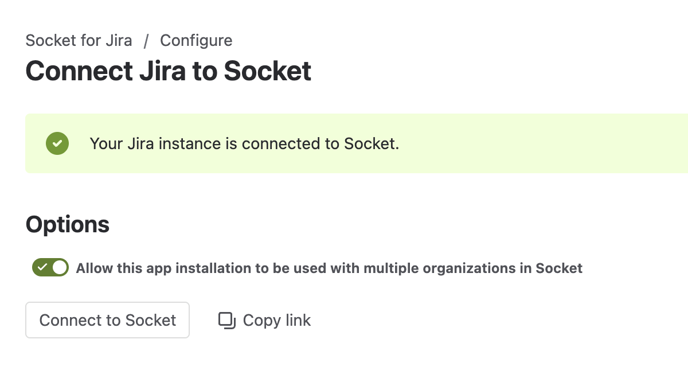The width and height of the screenshot is (688, 390).
Task: Click the word 'Socket' in the page title
Action: 268,71
